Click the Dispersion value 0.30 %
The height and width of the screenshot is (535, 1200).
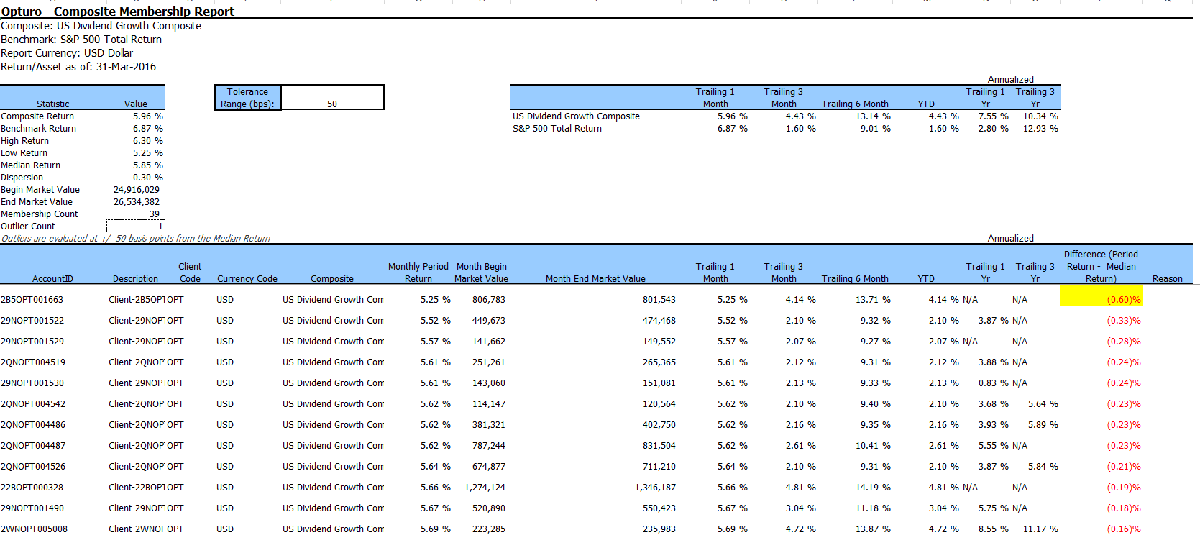click(x=147, y=178)
